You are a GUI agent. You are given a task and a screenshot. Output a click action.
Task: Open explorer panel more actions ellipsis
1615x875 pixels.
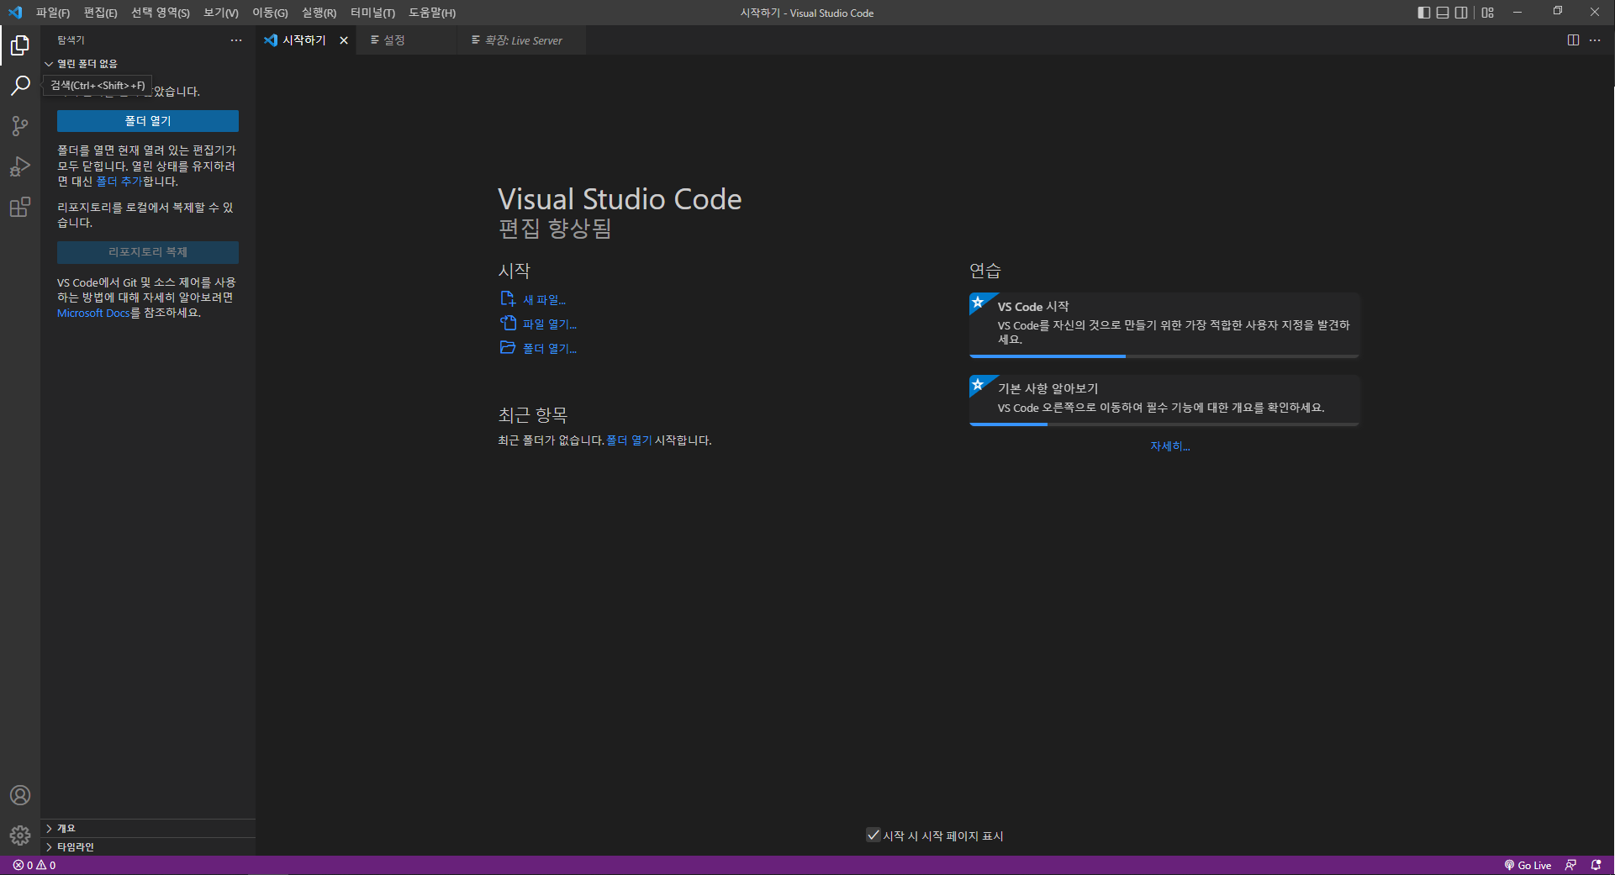(x=236, y=40)
